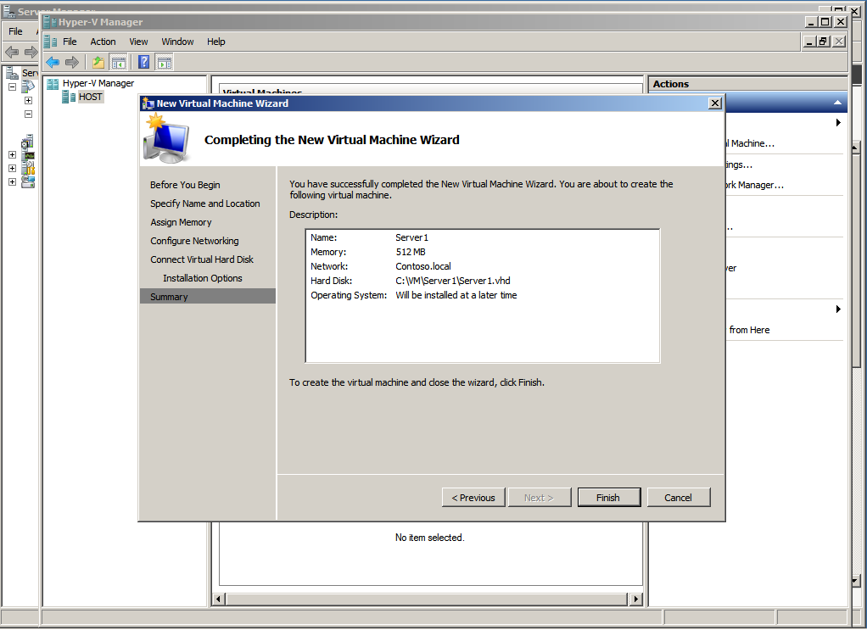Close the New Virtual Machine Wizard dialog
The image size is (867, 630).
tap(715, 103)
